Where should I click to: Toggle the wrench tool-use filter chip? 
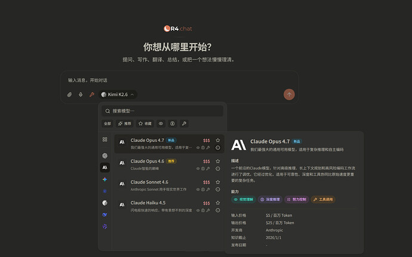click(x=184, y=123)
